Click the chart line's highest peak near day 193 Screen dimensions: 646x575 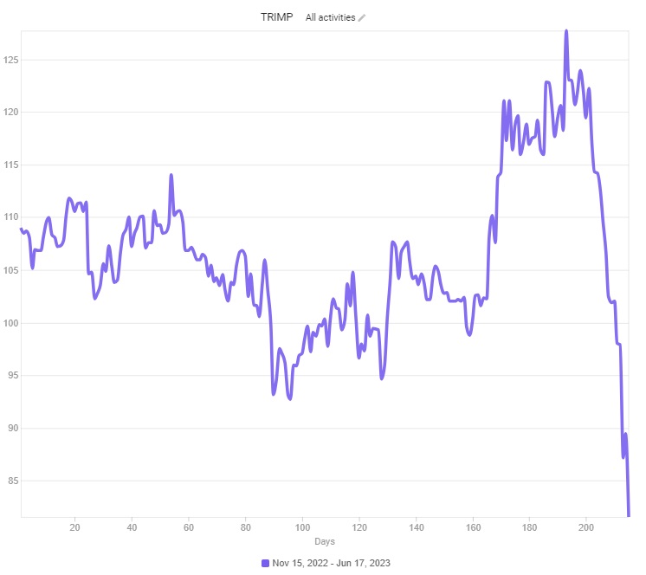(566, 32)
